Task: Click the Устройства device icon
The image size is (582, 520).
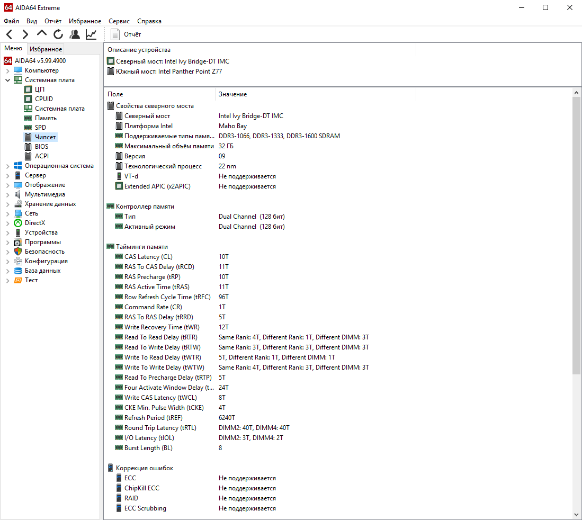Action: pyautogui.click(x=18, y=232)
